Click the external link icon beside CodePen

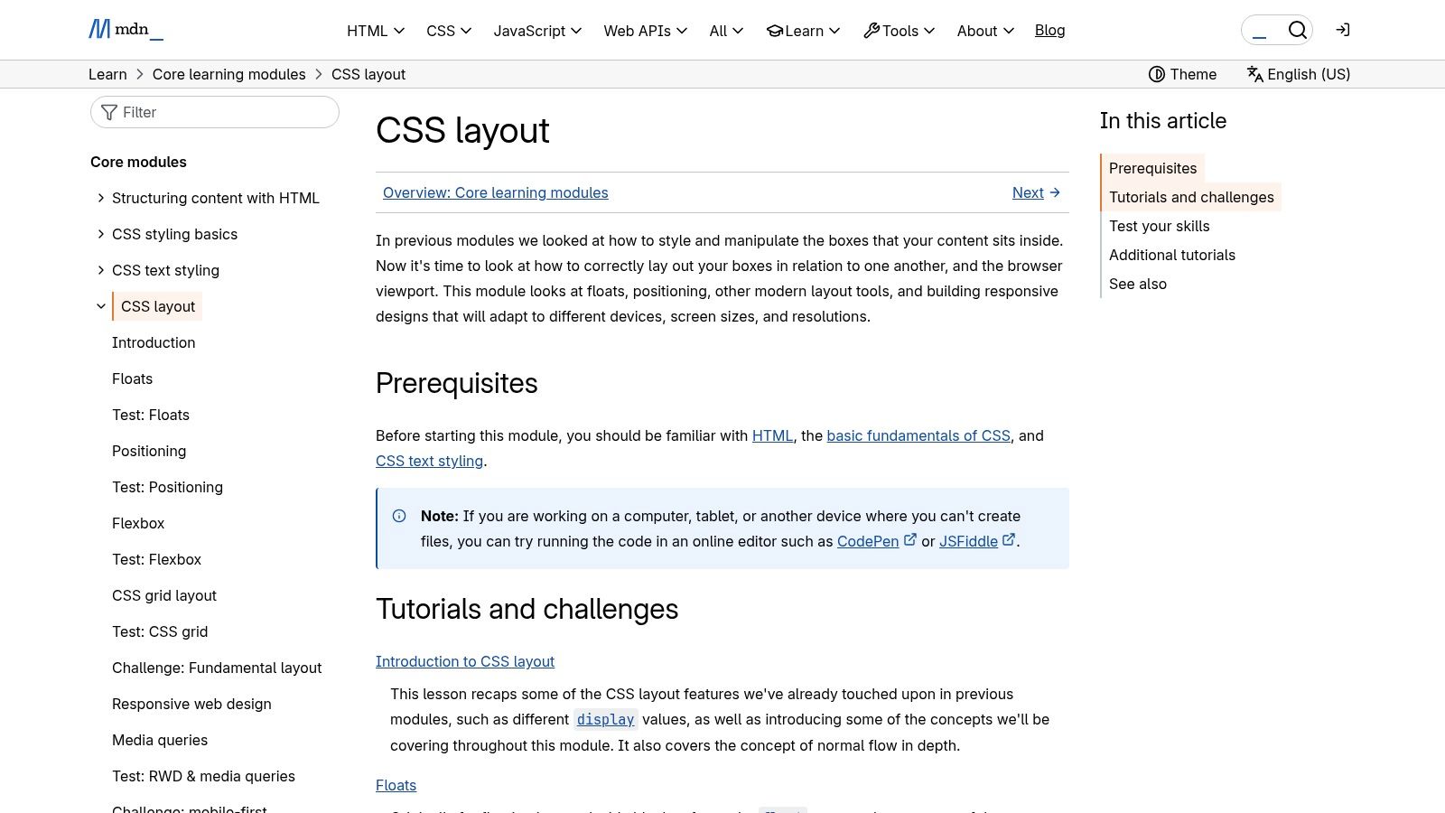click(x=910, y=540)
